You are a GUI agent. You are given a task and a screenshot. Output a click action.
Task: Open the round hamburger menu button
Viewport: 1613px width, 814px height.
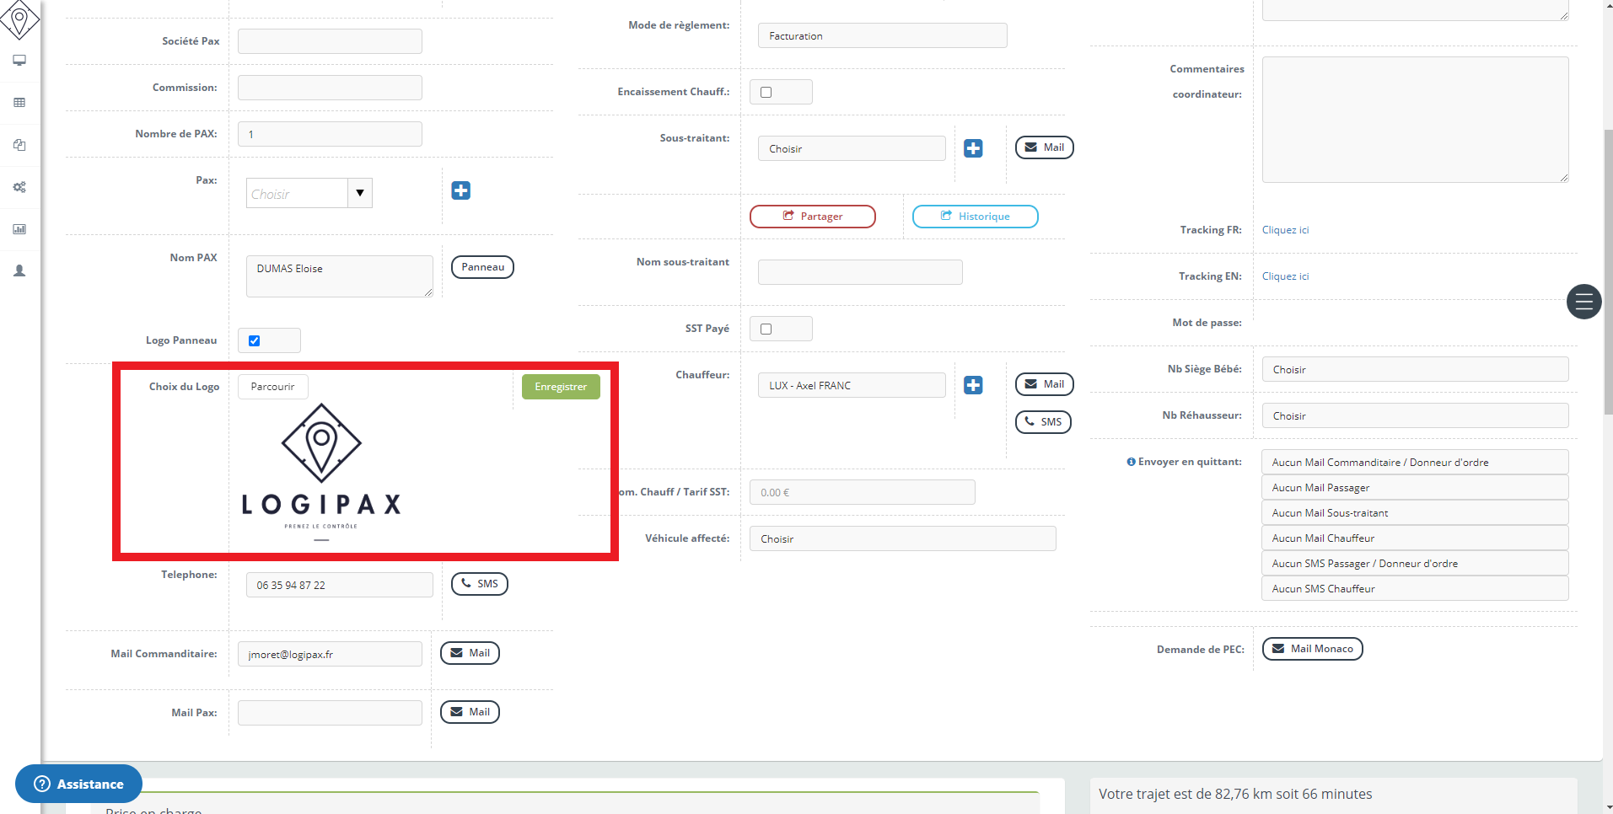[1583, 302]
